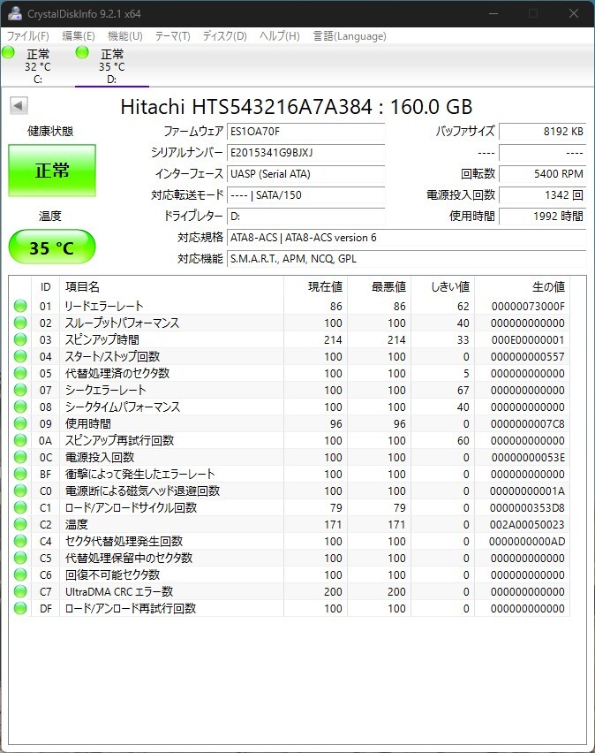Click the ATA8-ACS standard field
This screenshot has width=595, height=753.
click(406, 237)
